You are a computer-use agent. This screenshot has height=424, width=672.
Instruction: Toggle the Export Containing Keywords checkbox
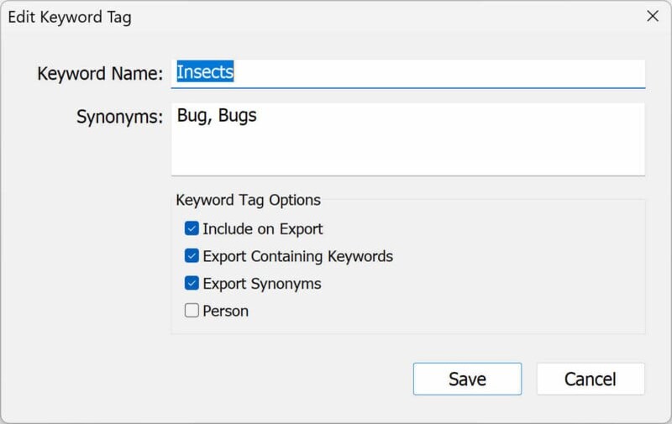pos(192,256)
